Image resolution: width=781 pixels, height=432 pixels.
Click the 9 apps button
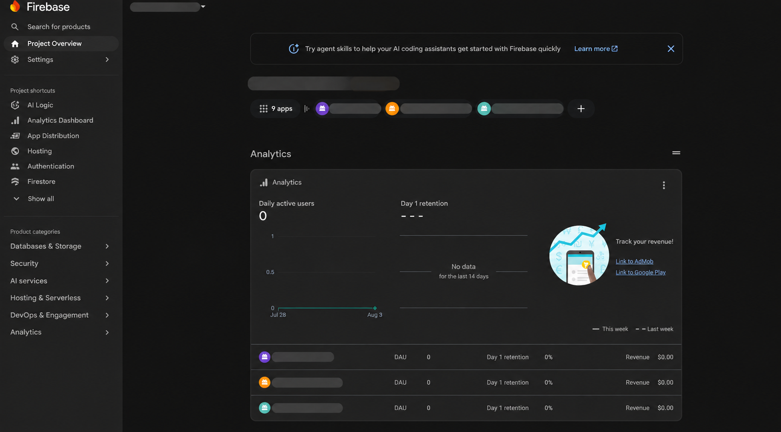click(276, 109)
